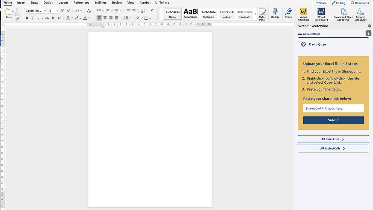Toggle Italic formatting

(x=33, y=18)
